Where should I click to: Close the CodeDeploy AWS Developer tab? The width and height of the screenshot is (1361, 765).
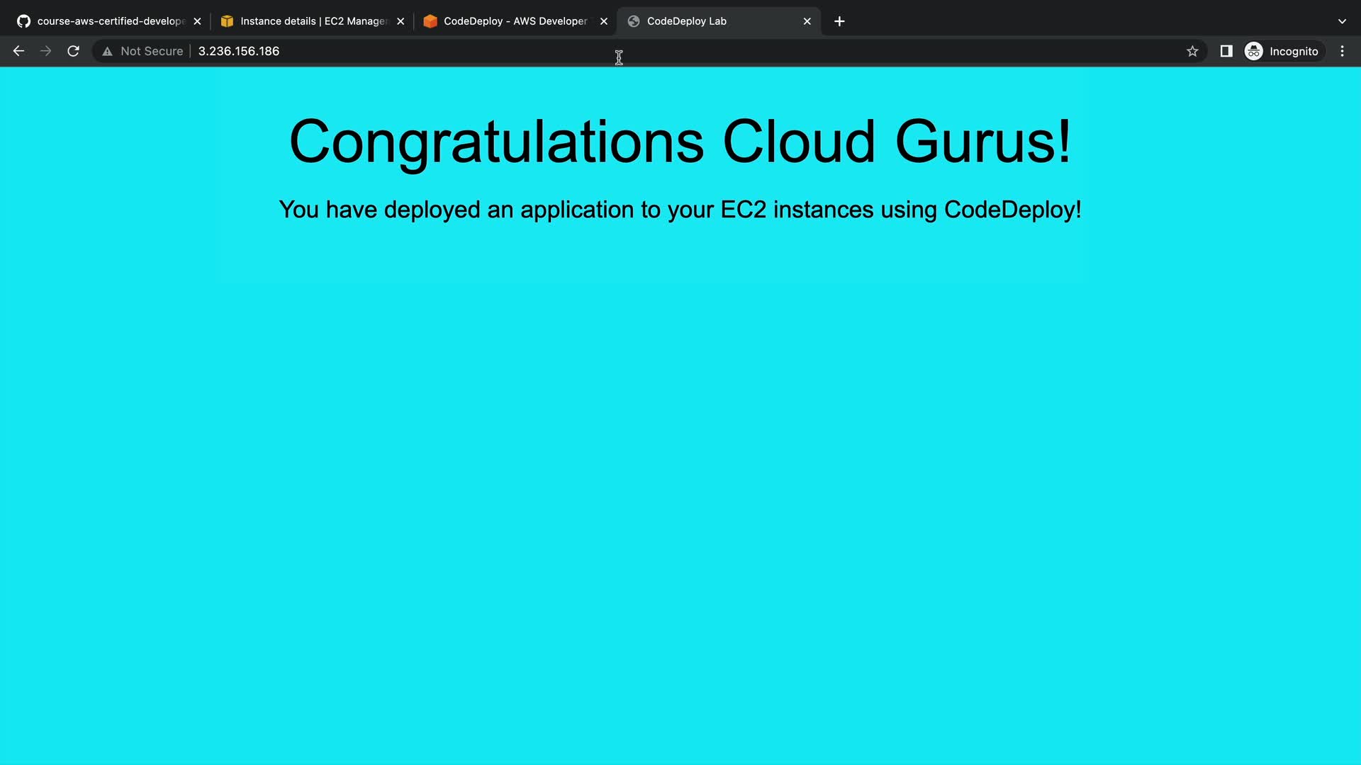(604, 21)
